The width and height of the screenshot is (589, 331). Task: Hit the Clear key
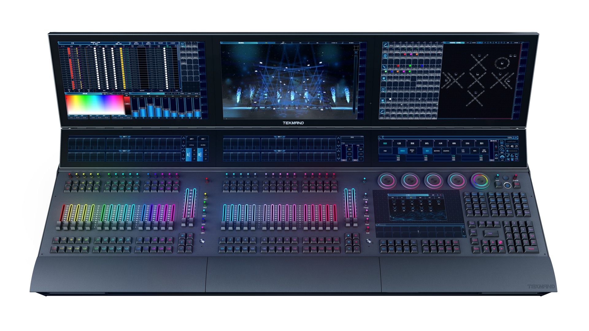pos(491,233)
